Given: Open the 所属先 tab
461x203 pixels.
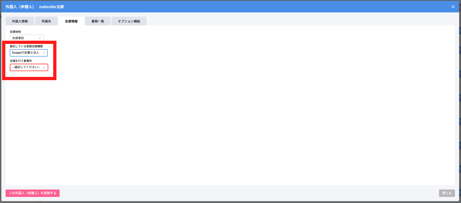Looking at the screenshot, I should click(x=46, y=21).
